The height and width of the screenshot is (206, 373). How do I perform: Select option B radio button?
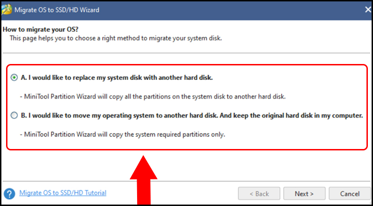tap(14, 115)
